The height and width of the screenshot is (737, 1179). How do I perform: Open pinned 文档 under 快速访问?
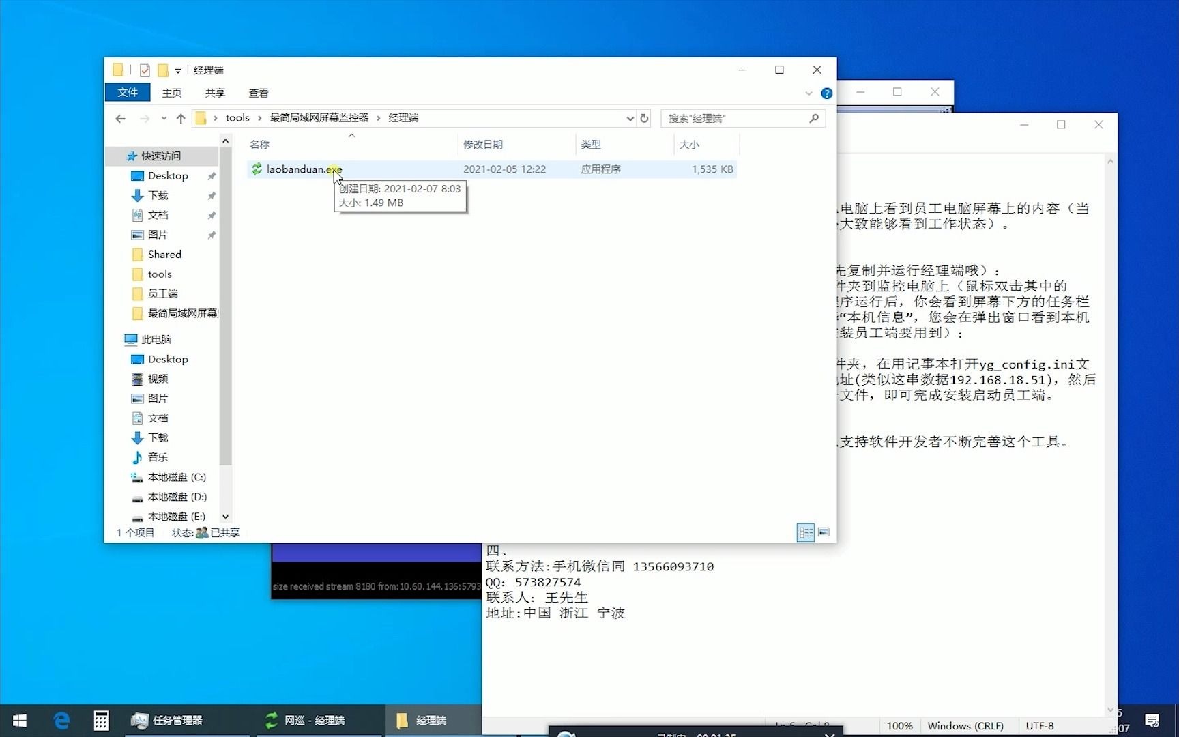tap(158, 215)
